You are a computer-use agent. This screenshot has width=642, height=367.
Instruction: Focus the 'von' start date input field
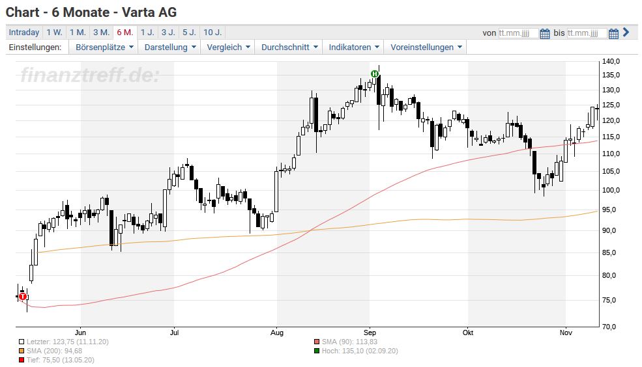pyautogui.click(x=518, y=33)
